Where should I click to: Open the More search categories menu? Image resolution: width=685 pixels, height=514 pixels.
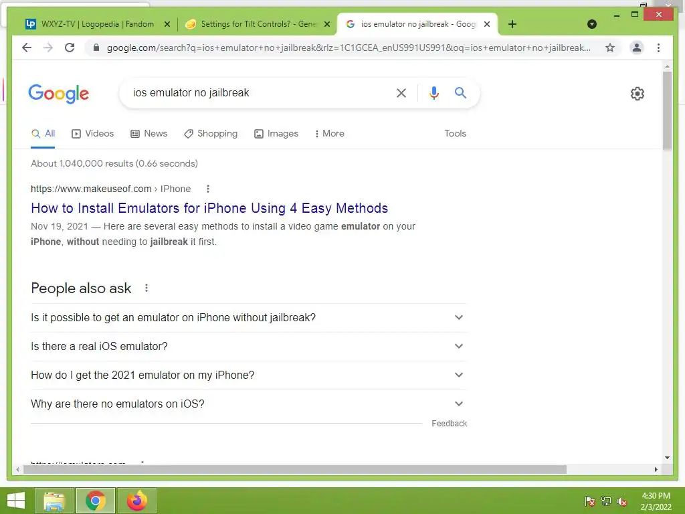tap(329, 134)
